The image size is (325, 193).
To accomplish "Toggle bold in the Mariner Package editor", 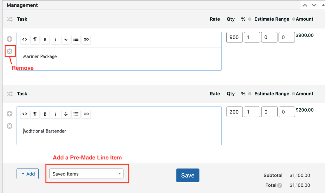I will click(45, 39).
